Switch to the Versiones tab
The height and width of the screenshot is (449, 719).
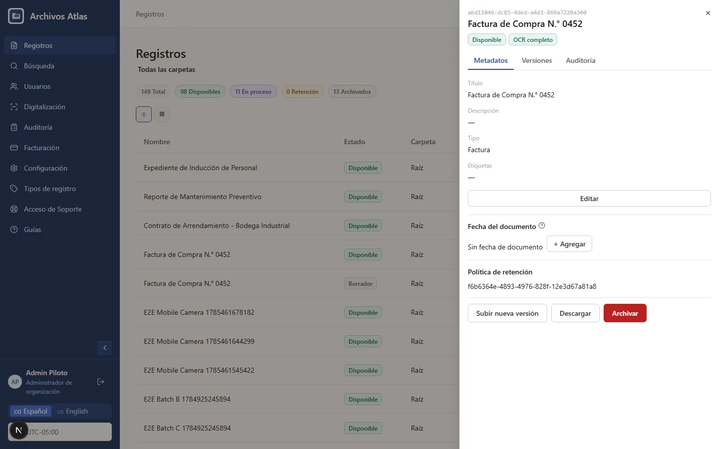click(x=537, y=60)
